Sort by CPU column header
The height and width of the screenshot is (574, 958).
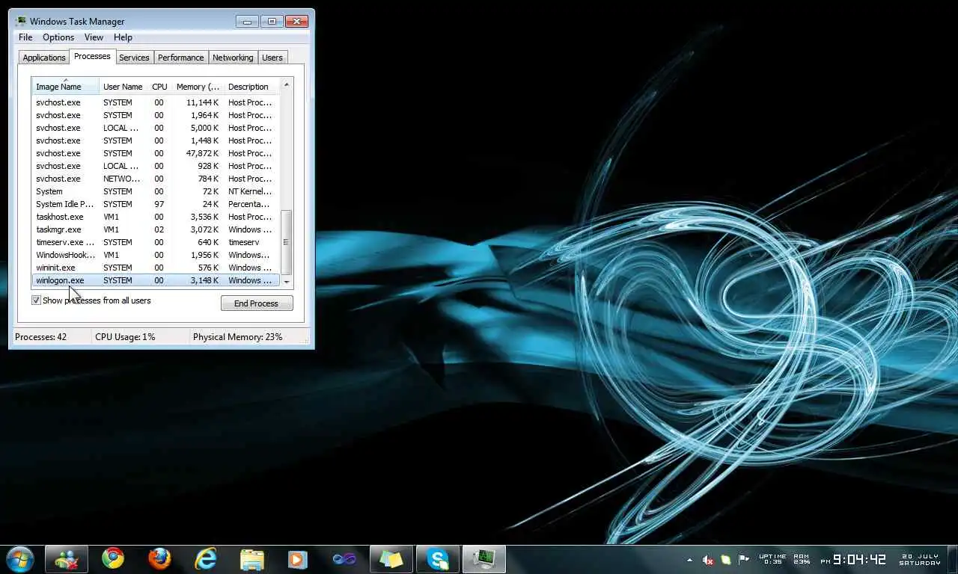click(159, 87)
